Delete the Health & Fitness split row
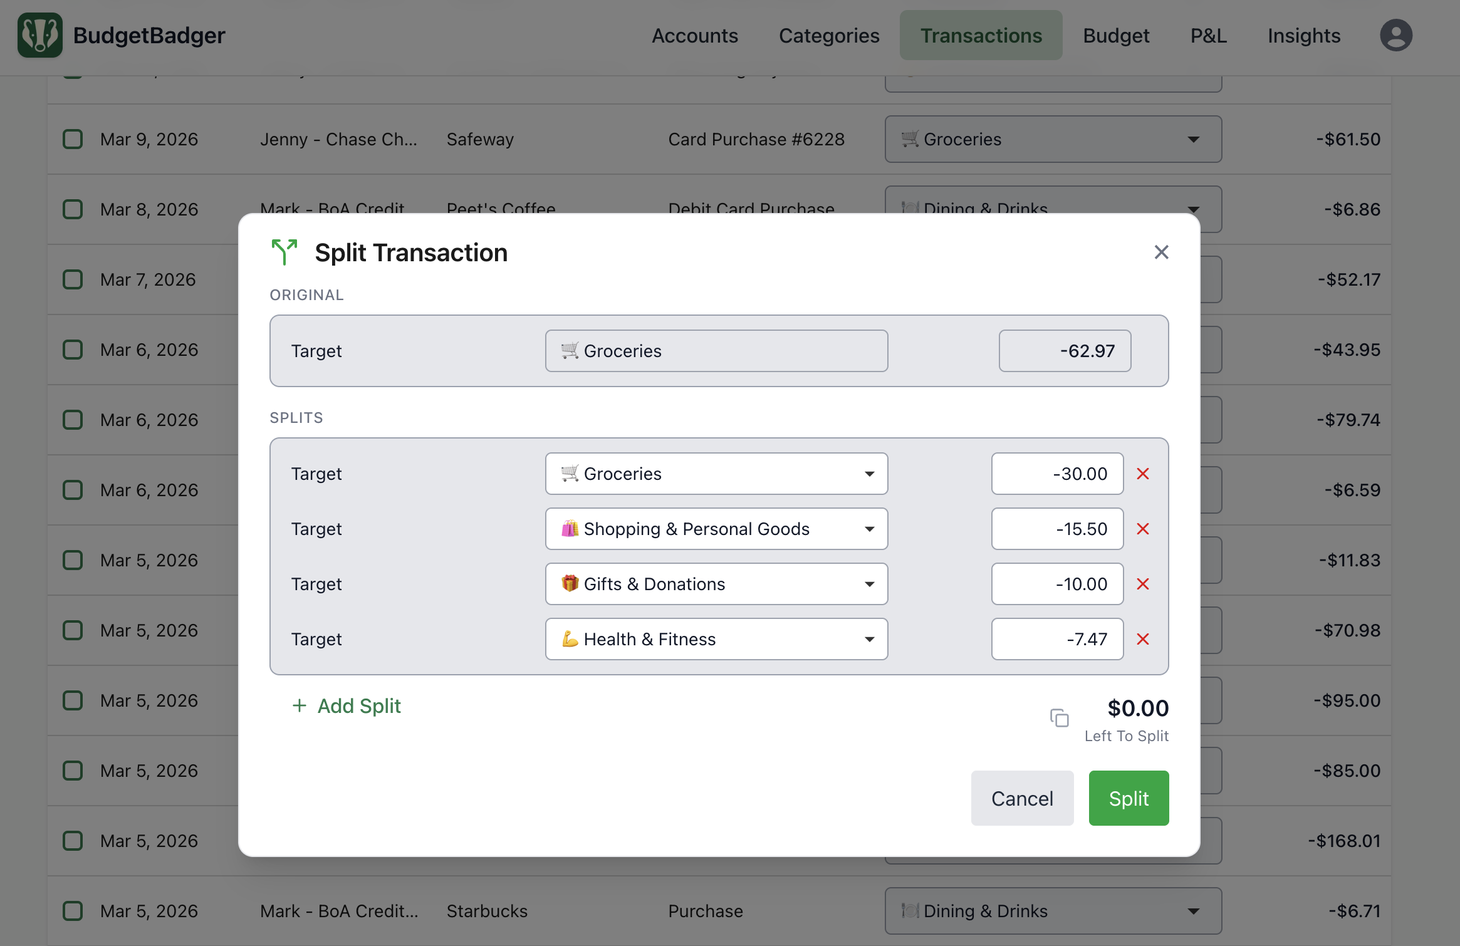Image resolution: width=1460 pixels, height=946 pixels. [x=1142, y=639]
